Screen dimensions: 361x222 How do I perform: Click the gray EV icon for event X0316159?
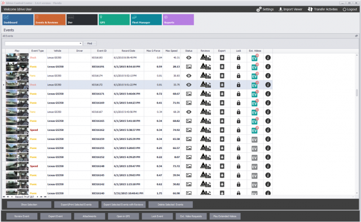[254, 139]
